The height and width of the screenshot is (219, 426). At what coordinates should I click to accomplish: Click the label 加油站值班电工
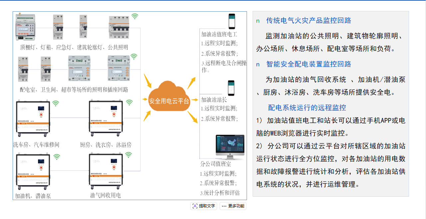coord(219,34)
